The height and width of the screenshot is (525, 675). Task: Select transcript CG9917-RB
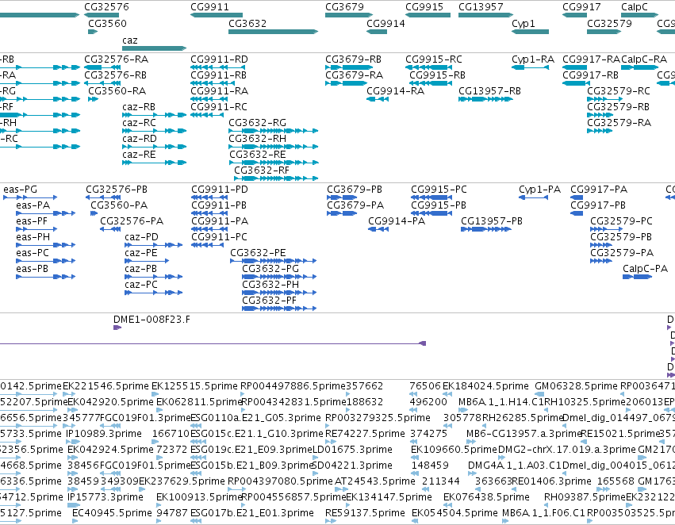(x=576, y=83)
